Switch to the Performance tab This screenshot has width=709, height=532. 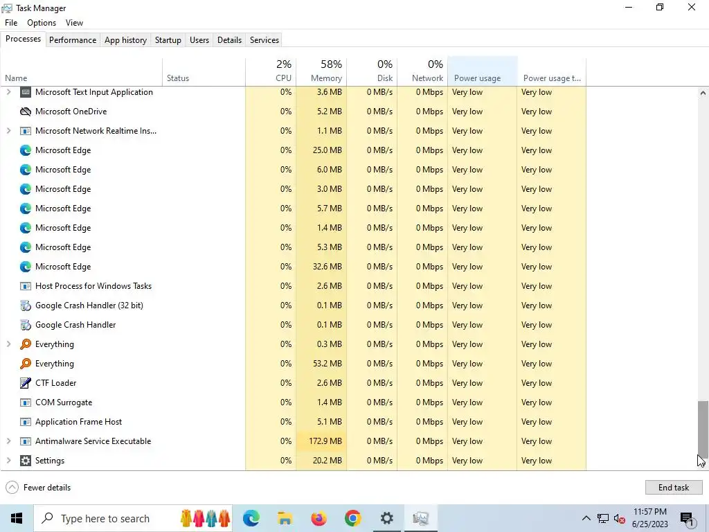[73, 39]
